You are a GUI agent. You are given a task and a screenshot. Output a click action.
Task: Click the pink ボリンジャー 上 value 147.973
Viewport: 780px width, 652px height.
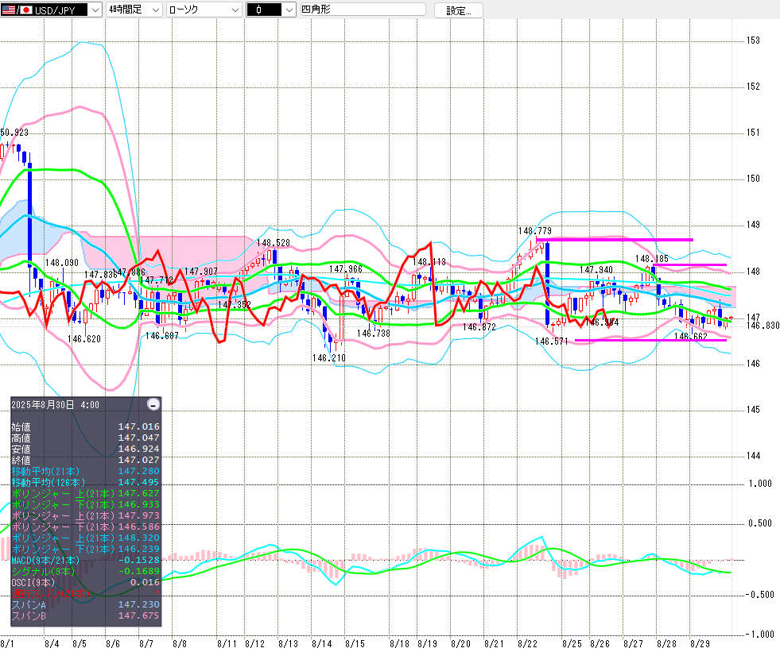pos(139,515)
